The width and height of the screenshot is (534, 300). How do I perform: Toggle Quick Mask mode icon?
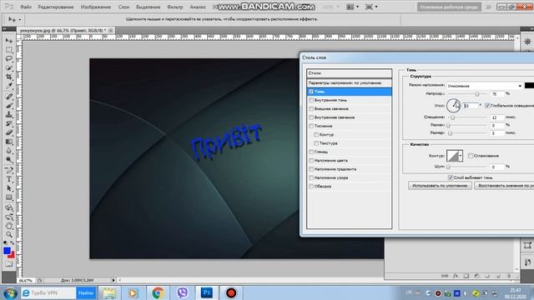[9, 264]
